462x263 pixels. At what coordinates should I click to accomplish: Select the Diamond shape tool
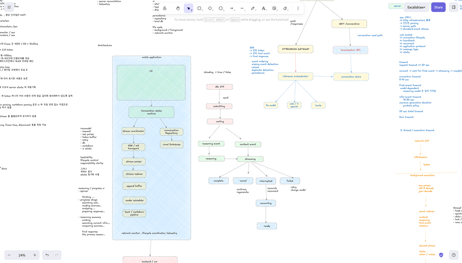[x=210, y=8]
